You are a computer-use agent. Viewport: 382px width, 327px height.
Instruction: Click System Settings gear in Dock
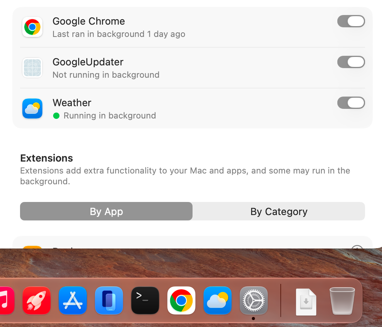tap(254, 300)
